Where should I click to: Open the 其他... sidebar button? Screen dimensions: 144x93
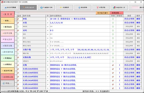click(x=8, y=83)
